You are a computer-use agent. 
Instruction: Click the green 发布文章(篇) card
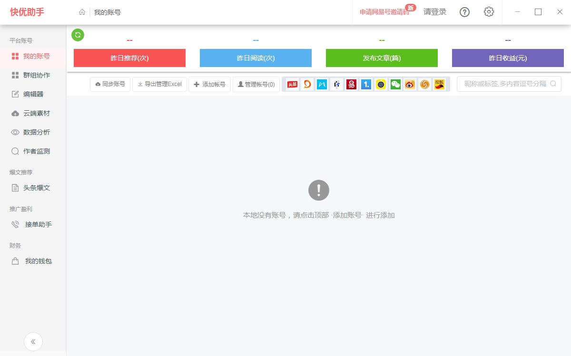tap(382, 58)
